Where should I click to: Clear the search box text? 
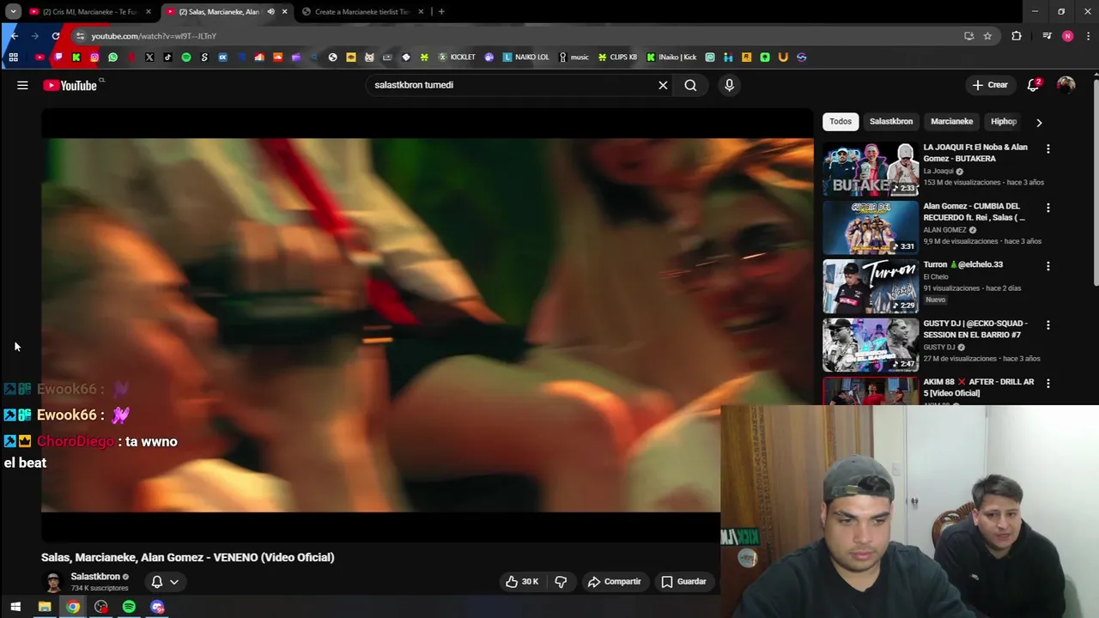[663, 85]
